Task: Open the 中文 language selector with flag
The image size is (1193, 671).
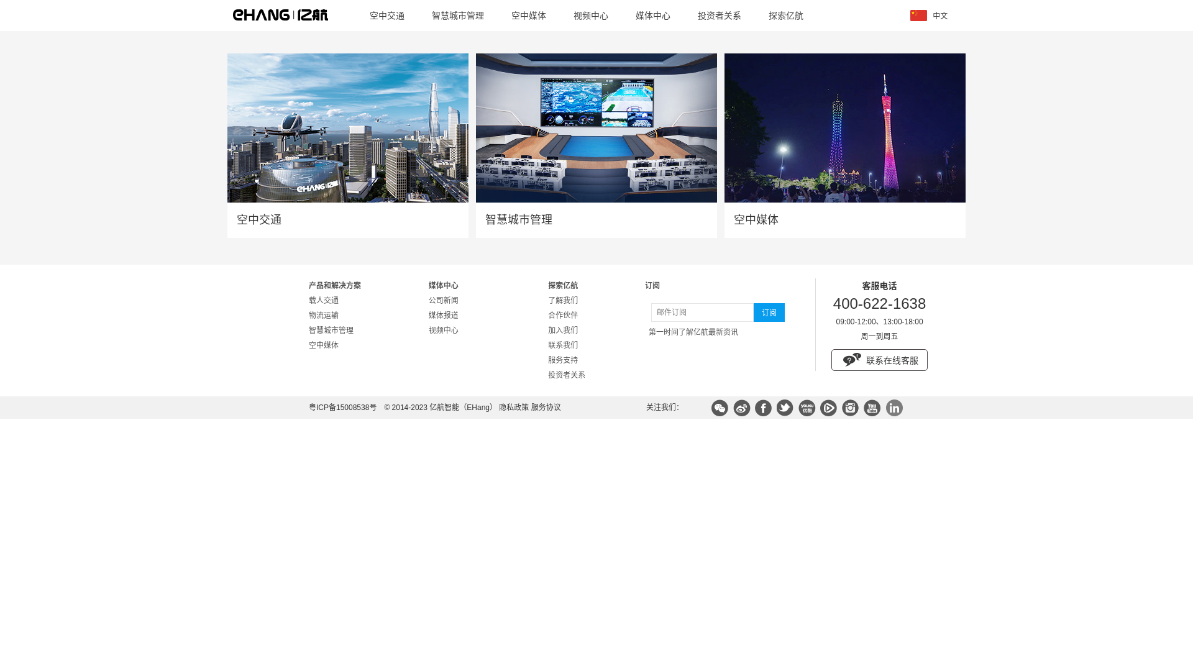Action: pos(929,16)
